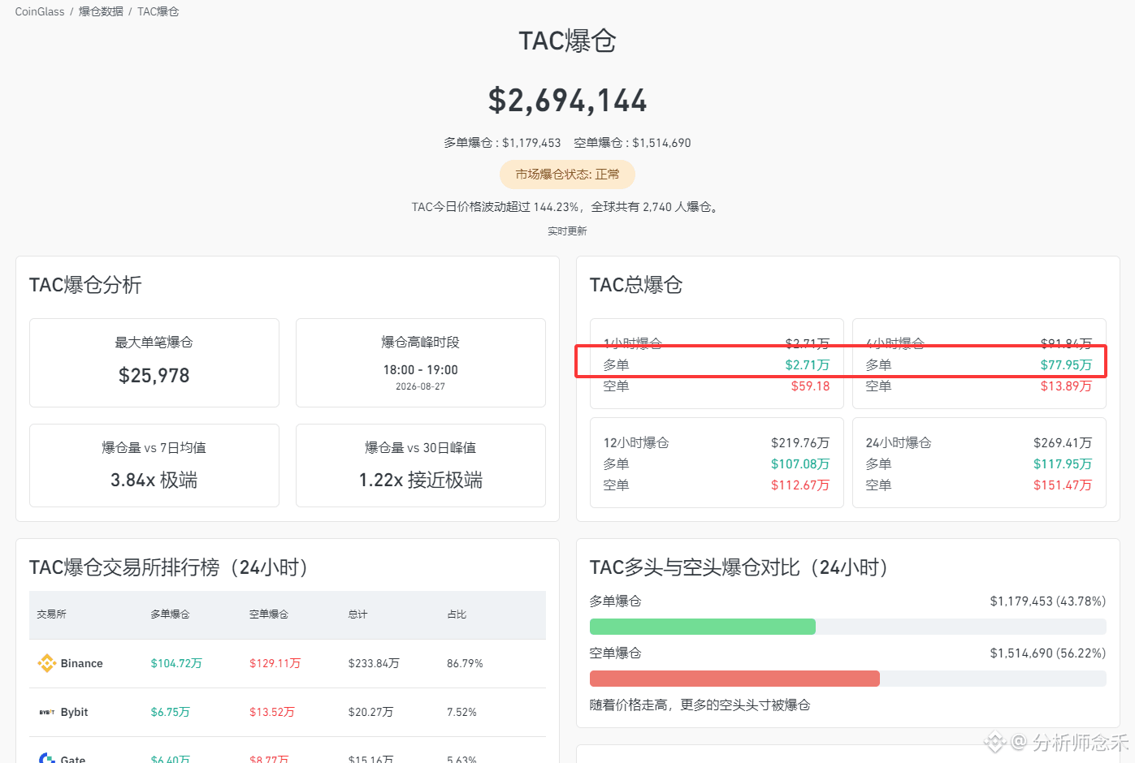Click the 4-hour short value $13.89万
This screenshot has width=1135, height=763.
1066,386
